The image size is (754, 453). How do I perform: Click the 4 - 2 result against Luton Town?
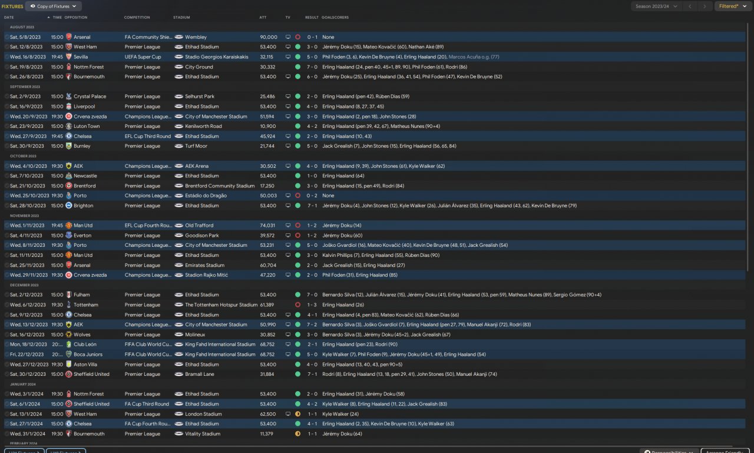pyautogui.click(x=312, y=126)
